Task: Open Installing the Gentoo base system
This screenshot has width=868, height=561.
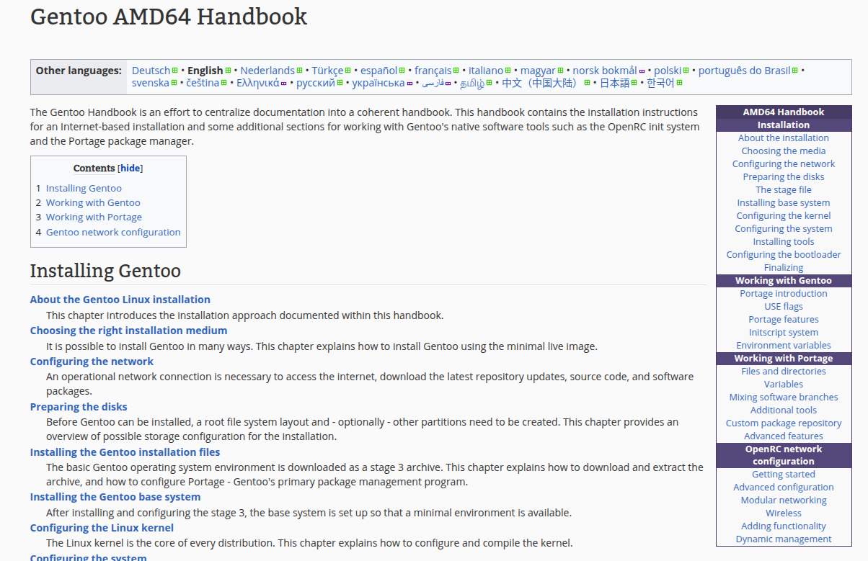Action: (115, 497)
